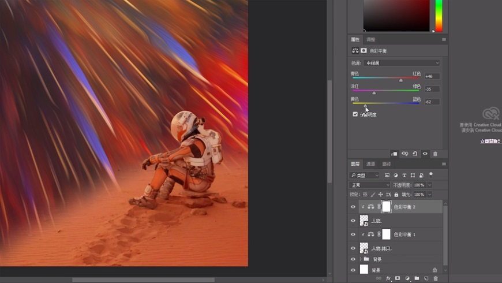The image size is (502, 283).
Task: Click the Color Balance adjustment icon in Properties
Action: tap(355, 51)
